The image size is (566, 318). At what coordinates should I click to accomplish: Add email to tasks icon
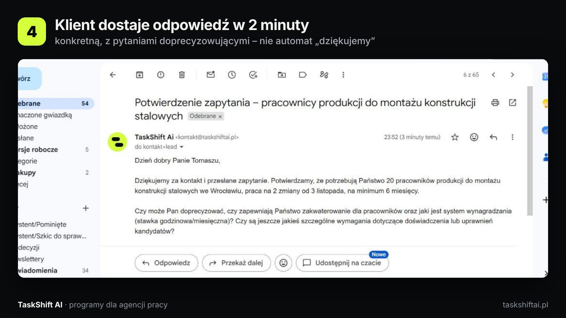point(253,75)
